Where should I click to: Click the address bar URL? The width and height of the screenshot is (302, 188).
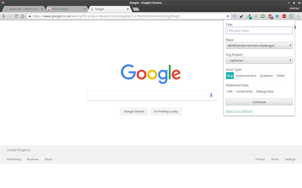[106, 16]
